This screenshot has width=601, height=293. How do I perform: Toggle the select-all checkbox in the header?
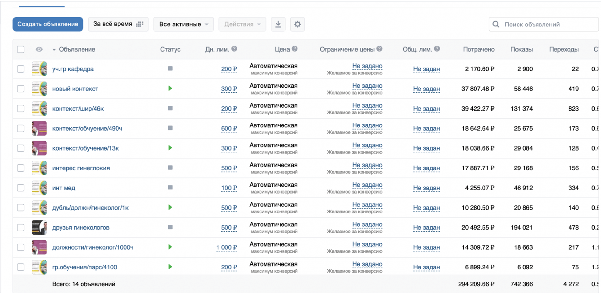click(21, 49)
